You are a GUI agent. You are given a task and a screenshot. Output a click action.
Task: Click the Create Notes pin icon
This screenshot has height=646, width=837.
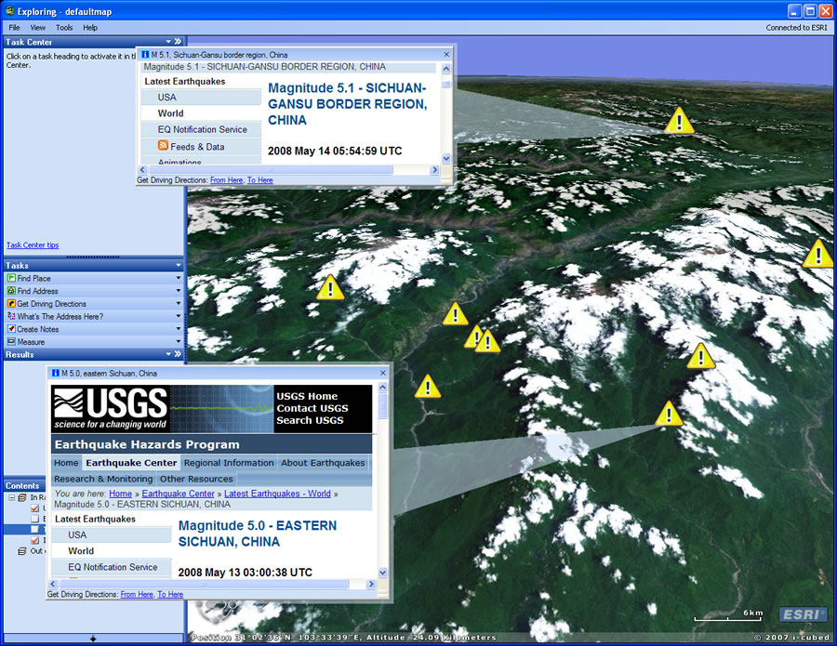[x=11, y=329]
